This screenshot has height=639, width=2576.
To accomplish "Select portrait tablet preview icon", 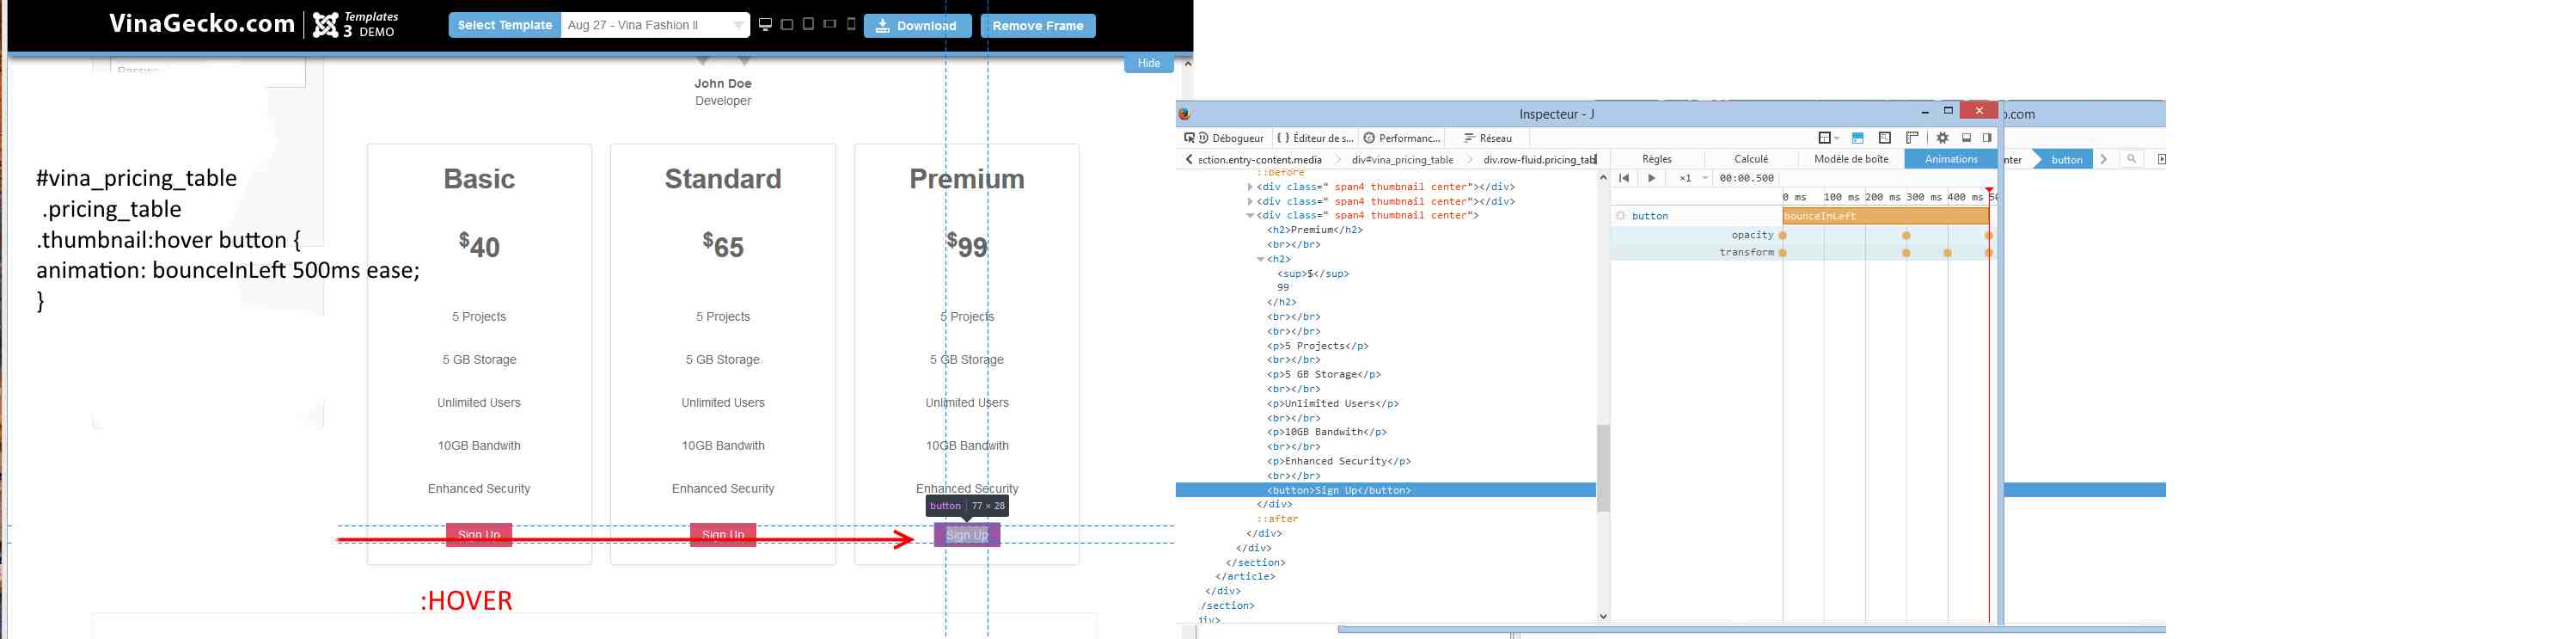I will 808,24.
